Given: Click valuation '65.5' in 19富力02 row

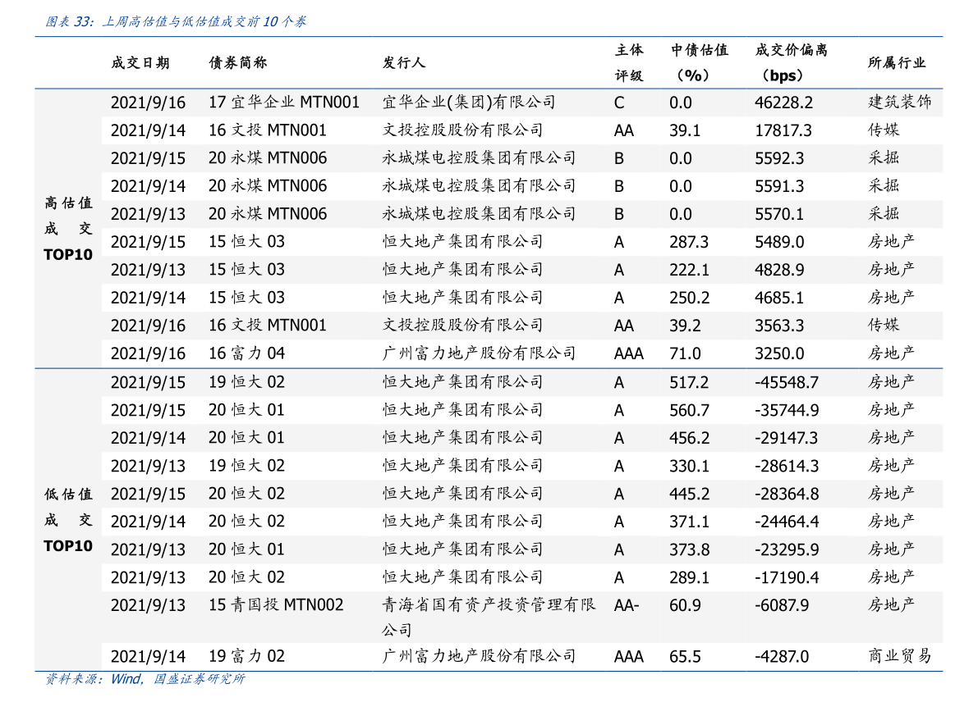Looking at the screenshot, I should (x=685, y=657).
